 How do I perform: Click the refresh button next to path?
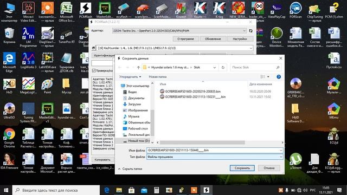tap(223, 67)
